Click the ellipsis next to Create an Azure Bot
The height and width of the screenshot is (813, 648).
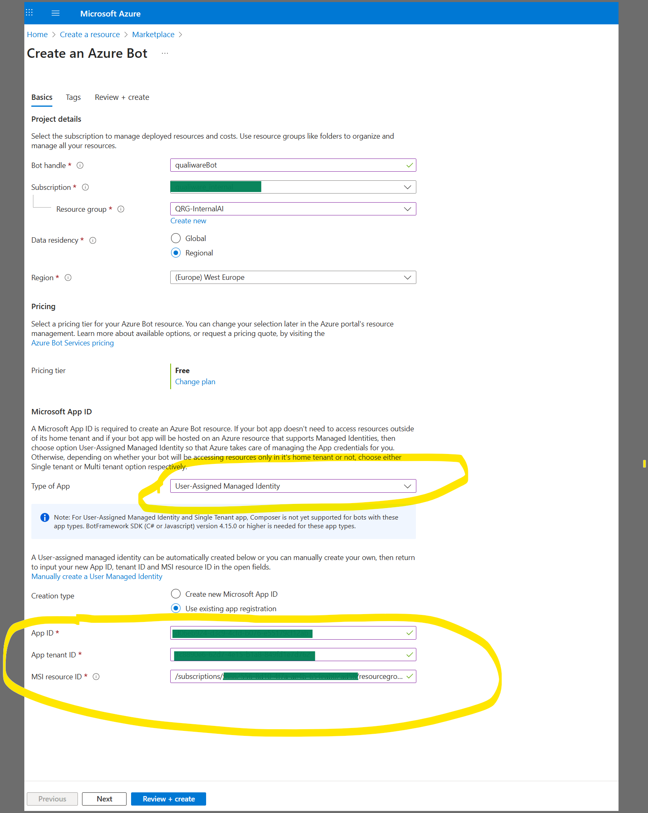tap(165, 53)
